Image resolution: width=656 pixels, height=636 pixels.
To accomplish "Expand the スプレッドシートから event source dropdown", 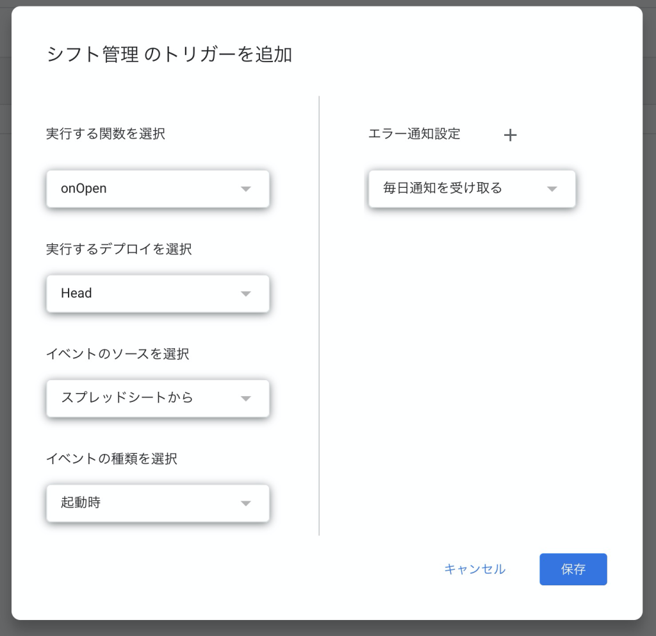I will pos(158,398).
